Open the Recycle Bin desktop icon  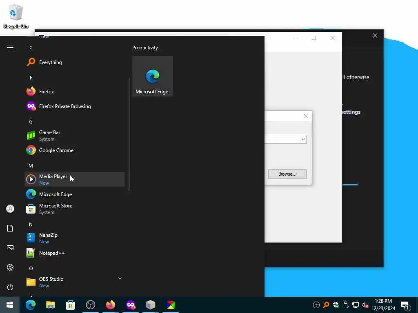pyautogui.click(x=16, y=16)
